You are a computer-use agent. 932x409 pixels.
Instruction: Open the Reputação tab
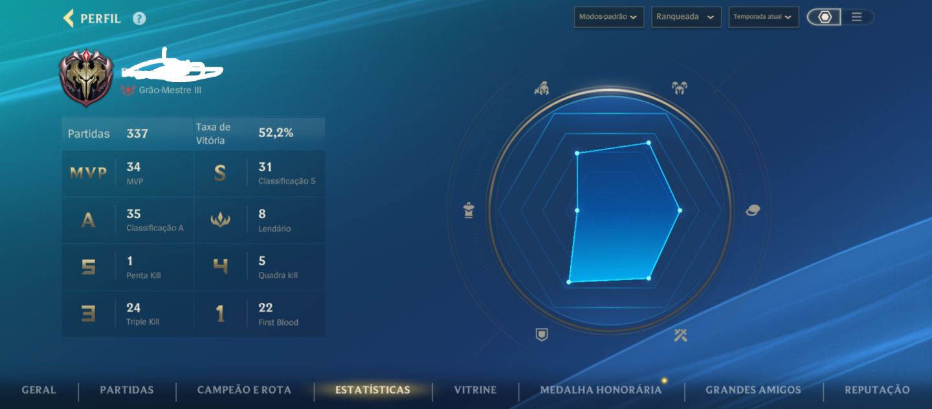click(877, 390)
